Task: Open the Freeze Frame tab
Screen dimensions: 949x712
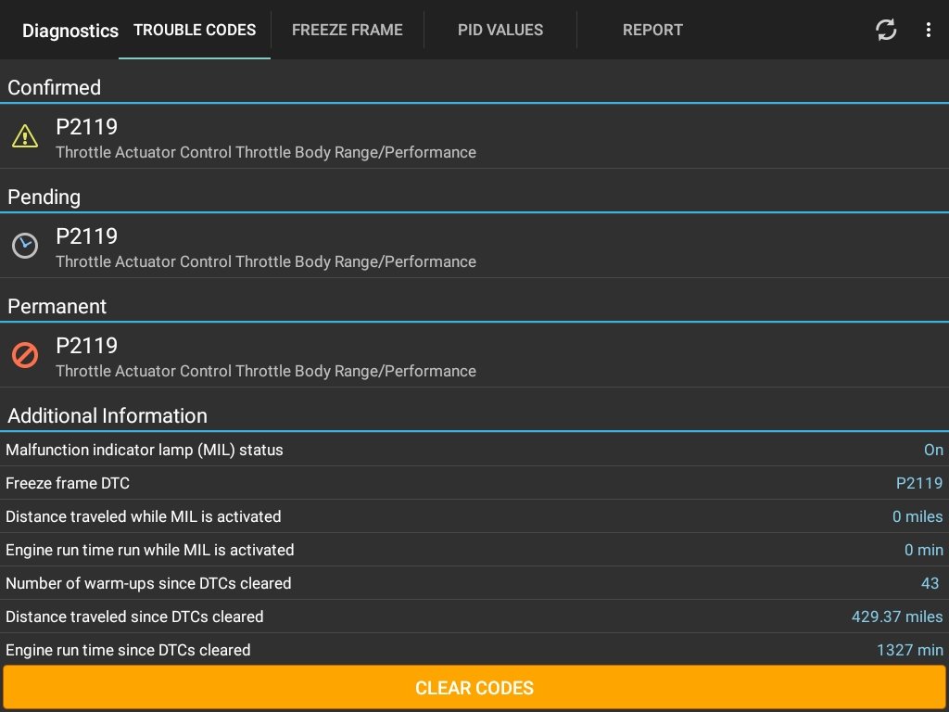Action: coord(348,30)
